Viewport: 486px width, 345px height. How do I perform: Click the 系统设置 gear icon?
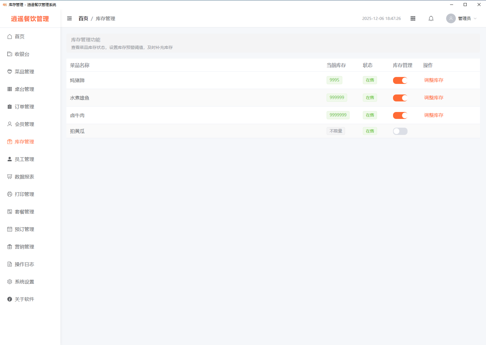[10, 282]
